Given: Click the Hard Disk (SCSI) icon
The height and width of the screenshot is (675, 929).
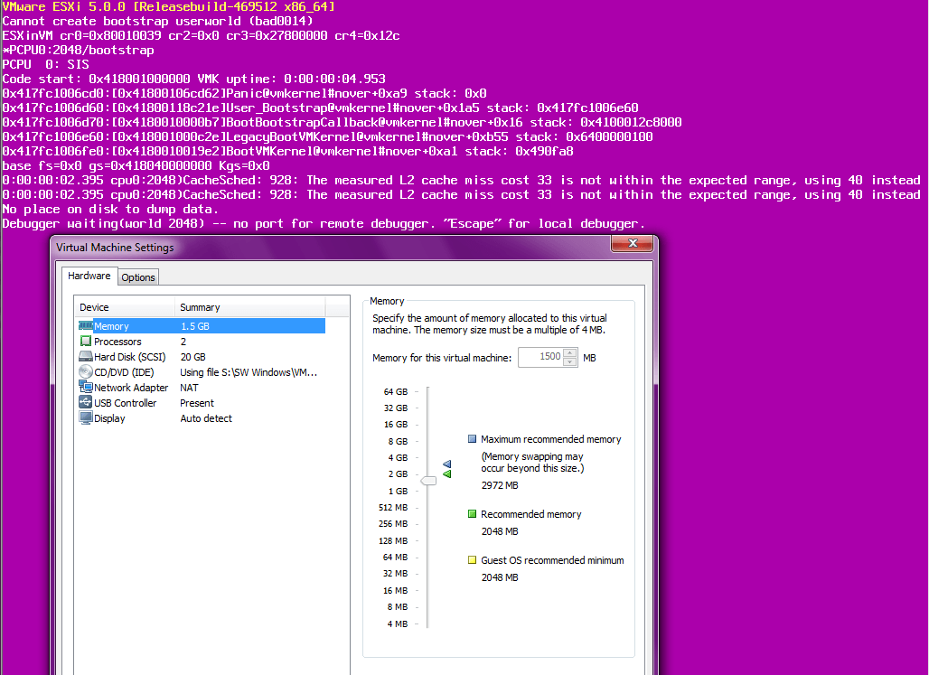Looking at the screenshot, I should click(x=86, y=357).
